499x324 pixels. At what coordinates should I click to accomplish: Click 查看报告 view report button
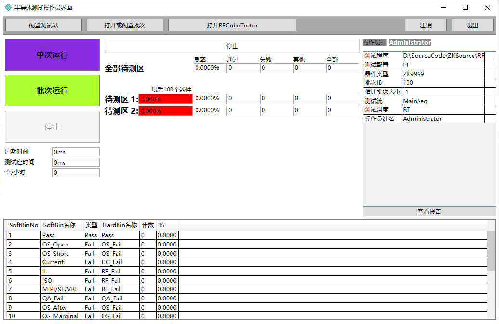coord(429,211)
